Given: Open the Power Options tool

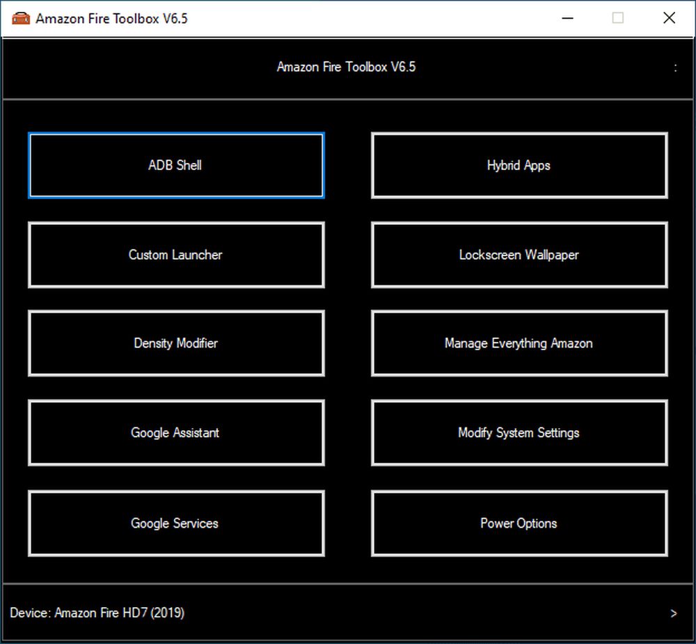Looking at the screenshot, I should (519, 523).
